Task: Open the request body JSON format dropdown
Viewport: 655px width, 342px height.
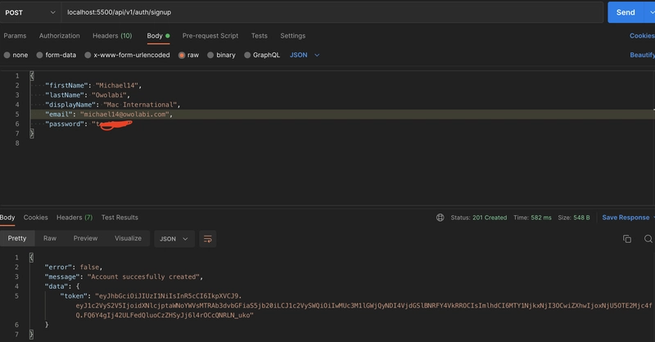Action: tap(305, 55)
